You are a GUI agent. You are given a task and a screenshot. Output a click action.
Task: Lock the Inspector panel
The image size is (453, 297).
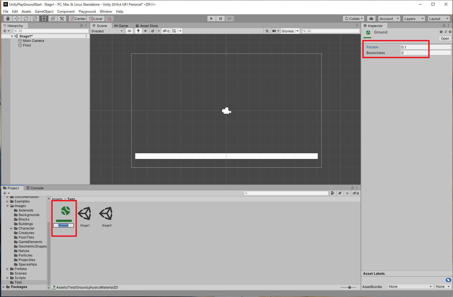444,25
